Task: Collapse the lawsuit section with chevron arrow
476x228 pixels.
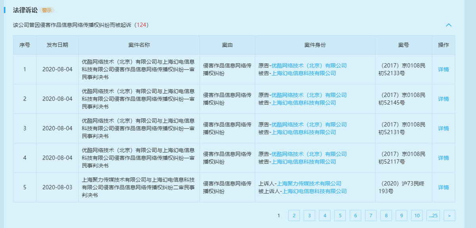Action: pyautogui.click(x=449, y=25)
